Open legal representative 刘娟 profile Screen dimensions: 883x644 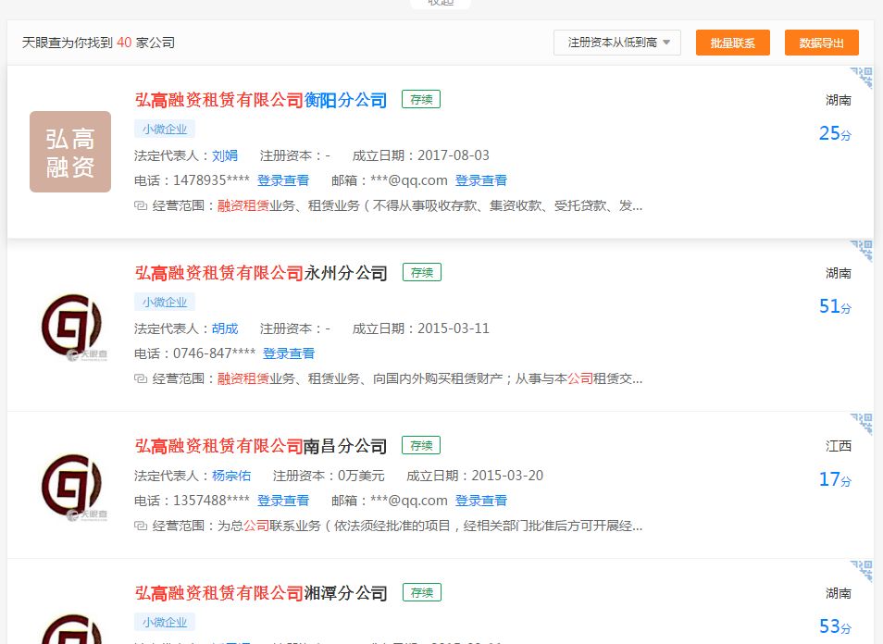[225, 155]
